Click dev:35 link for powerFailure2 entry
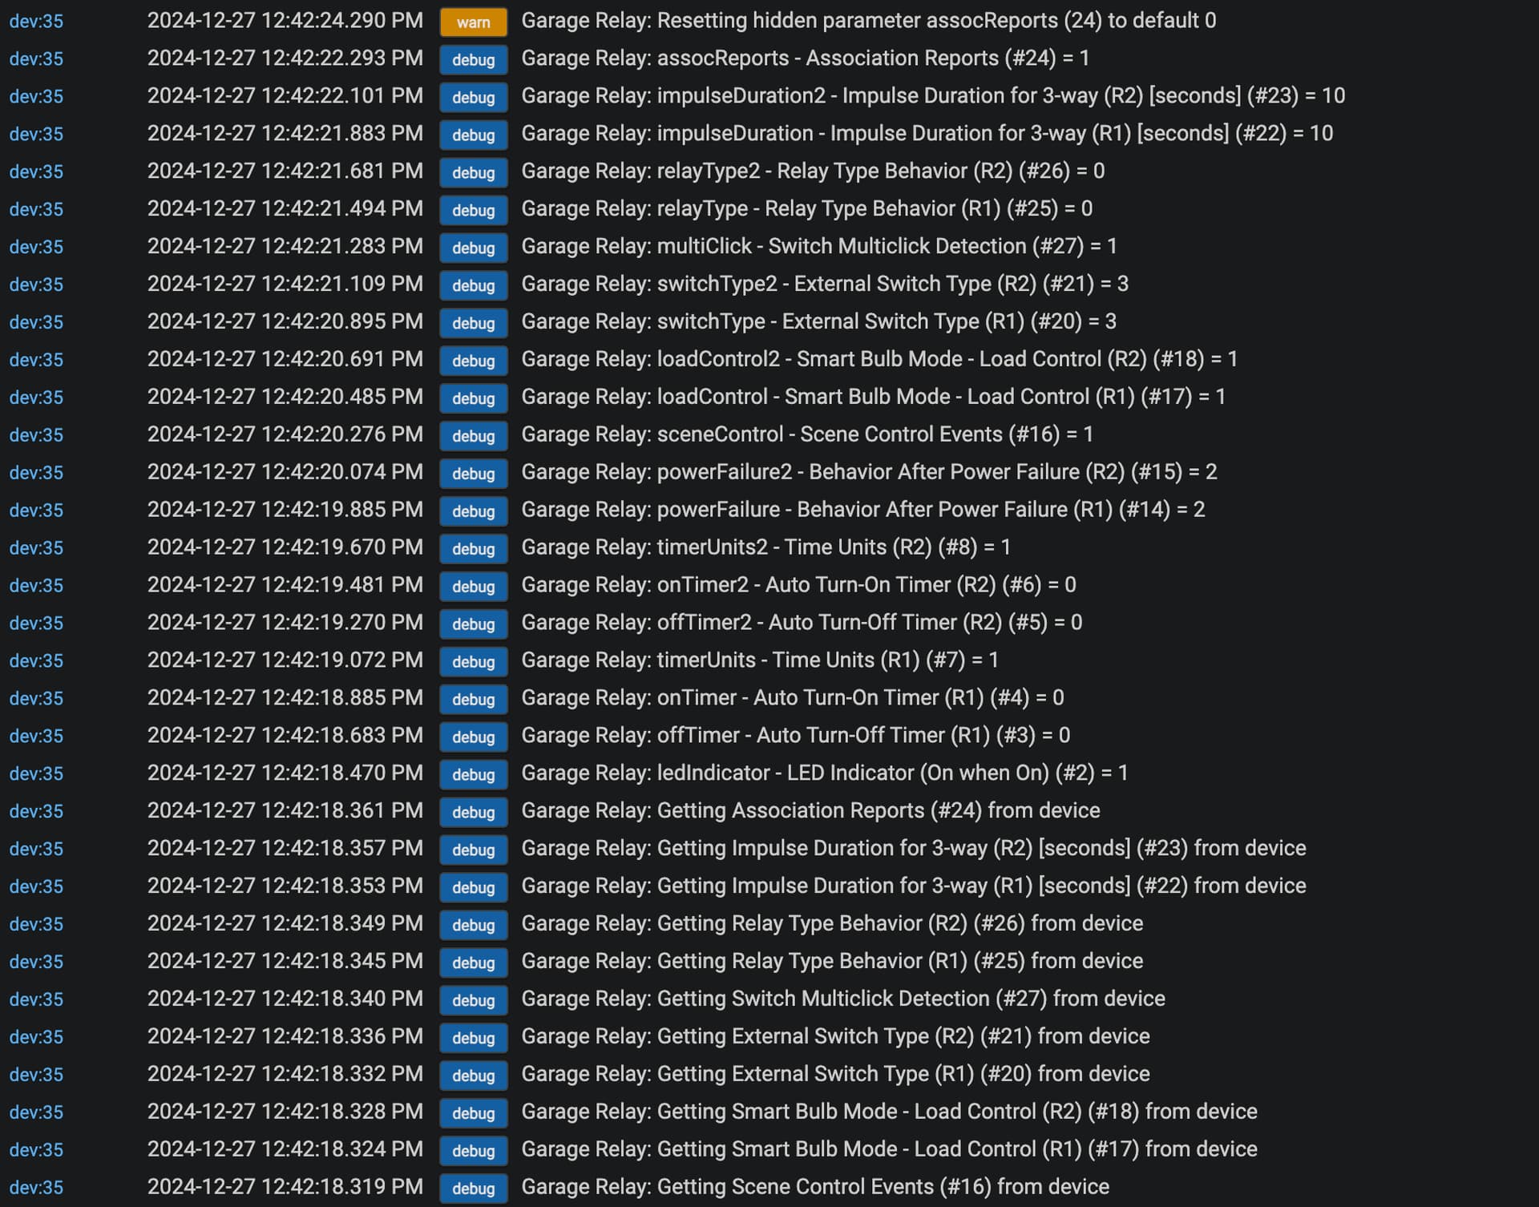Image resolution: width=1539 pixels, height=1207 pixels. (36, 473)
